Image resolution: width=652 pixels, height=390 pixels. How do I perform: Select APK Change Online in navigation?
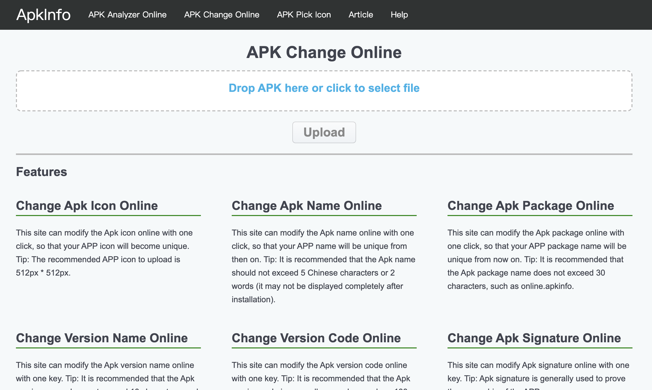click(x=221, y=15)
